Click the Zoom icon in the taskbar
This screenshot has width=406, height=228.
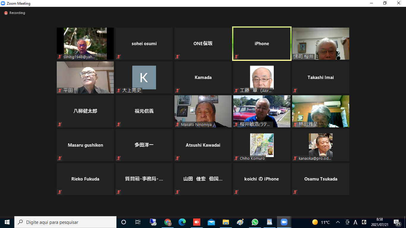(x=284, y=222)
